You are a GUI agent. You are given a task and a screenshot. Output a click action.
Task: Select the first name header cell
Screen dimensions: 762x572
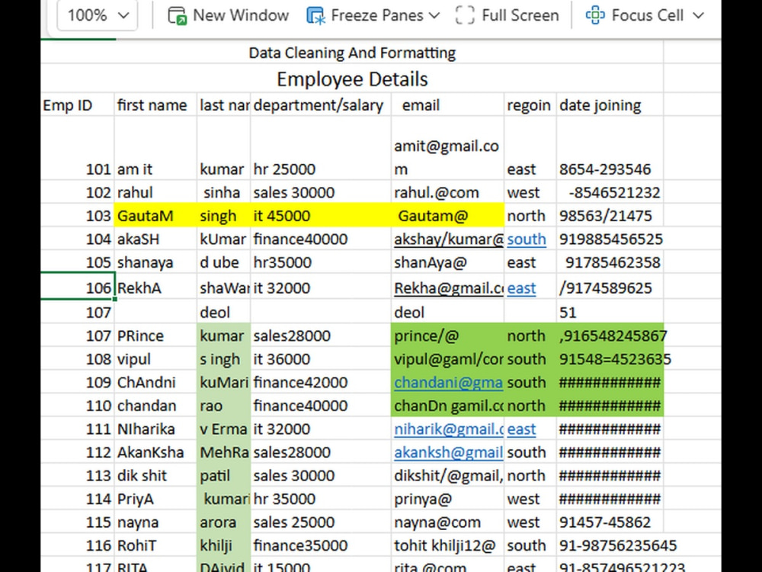[x=155, y=105]
